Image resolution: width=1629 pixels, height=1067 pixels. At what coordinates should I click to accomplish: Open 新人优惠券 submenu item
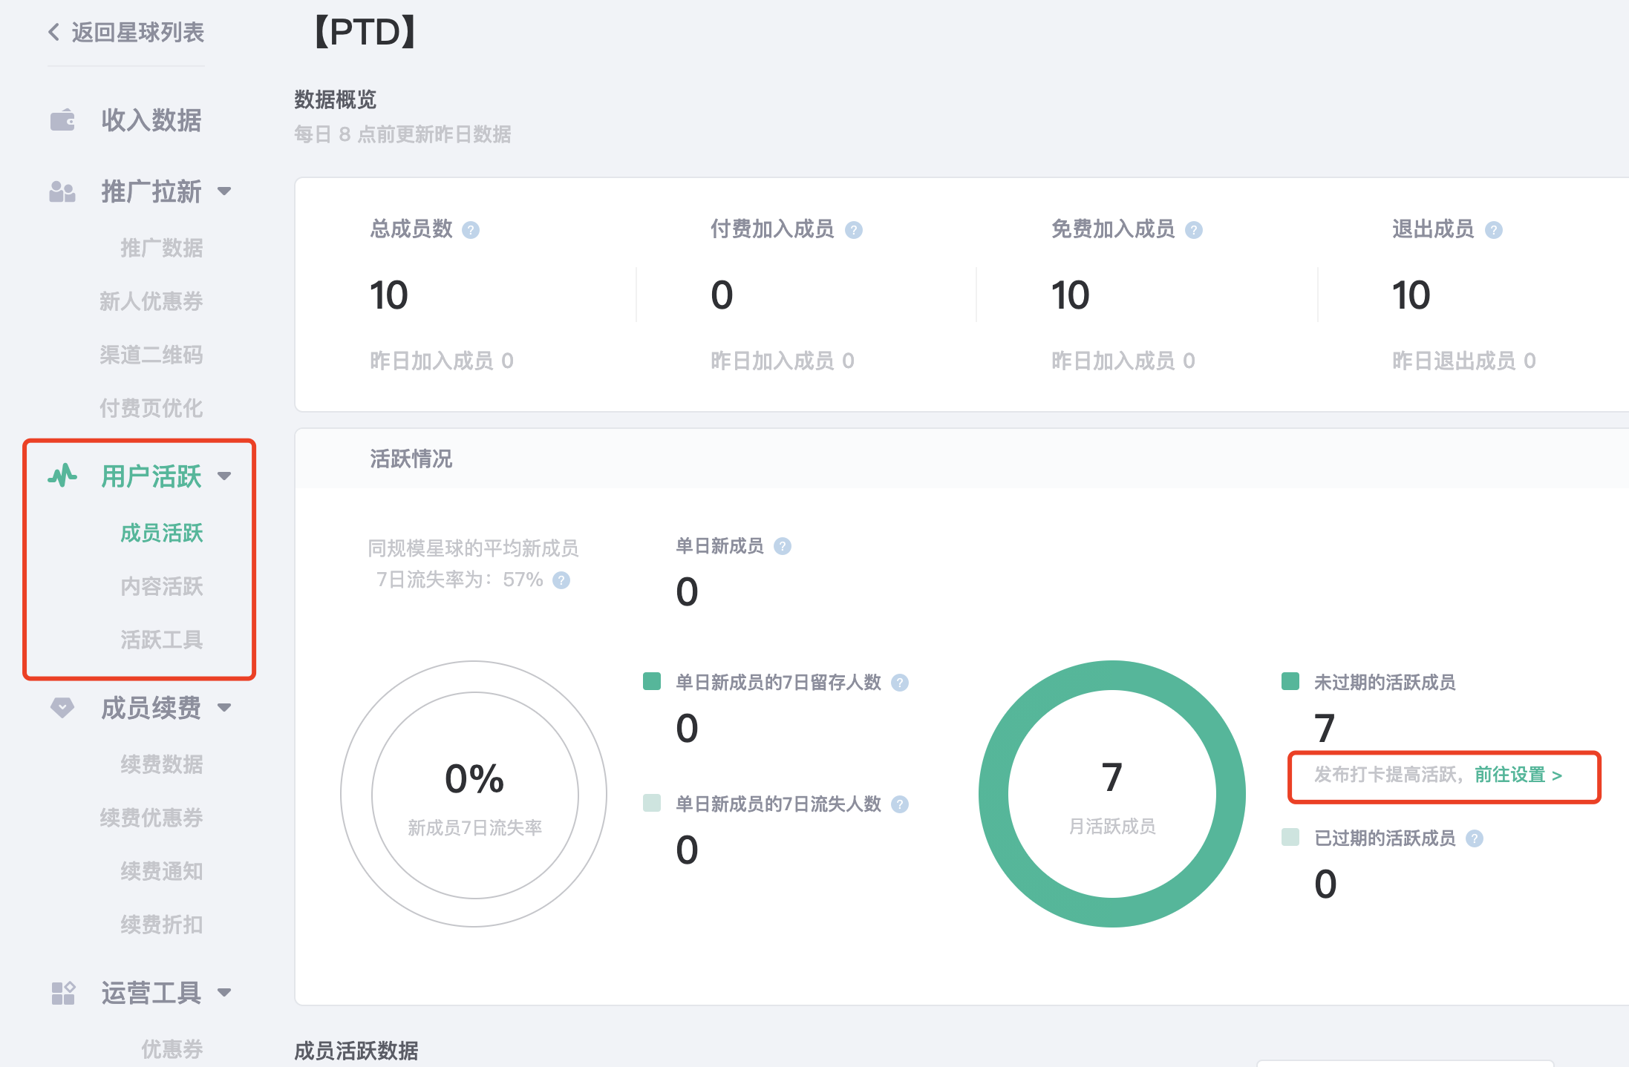click(151, 301)
